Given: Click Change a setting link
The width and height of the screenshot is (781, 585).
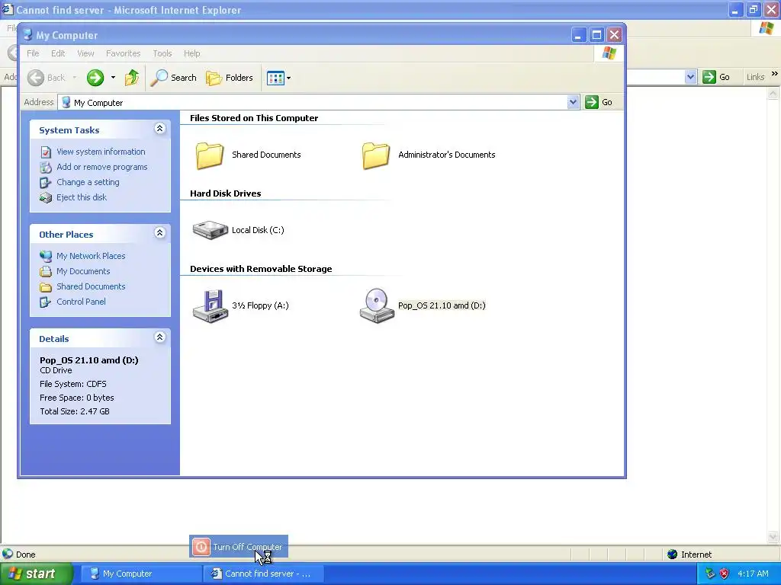Looking at the screenshot, I should pyautogui.click(x=88, y=182).
